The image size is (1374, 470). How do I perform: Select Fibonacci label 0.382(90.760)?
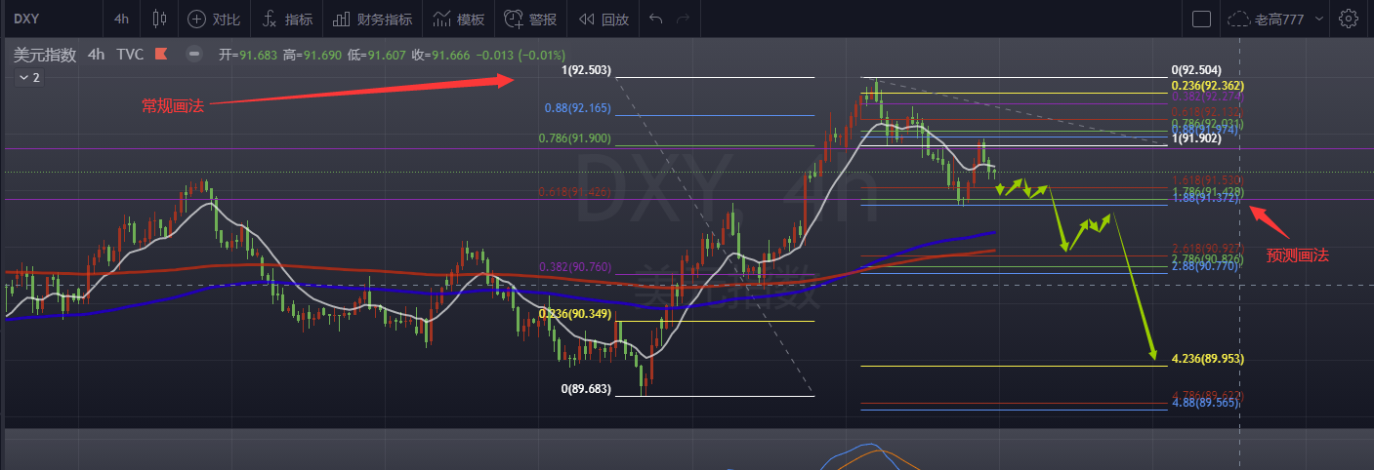[x=575, y=267]
